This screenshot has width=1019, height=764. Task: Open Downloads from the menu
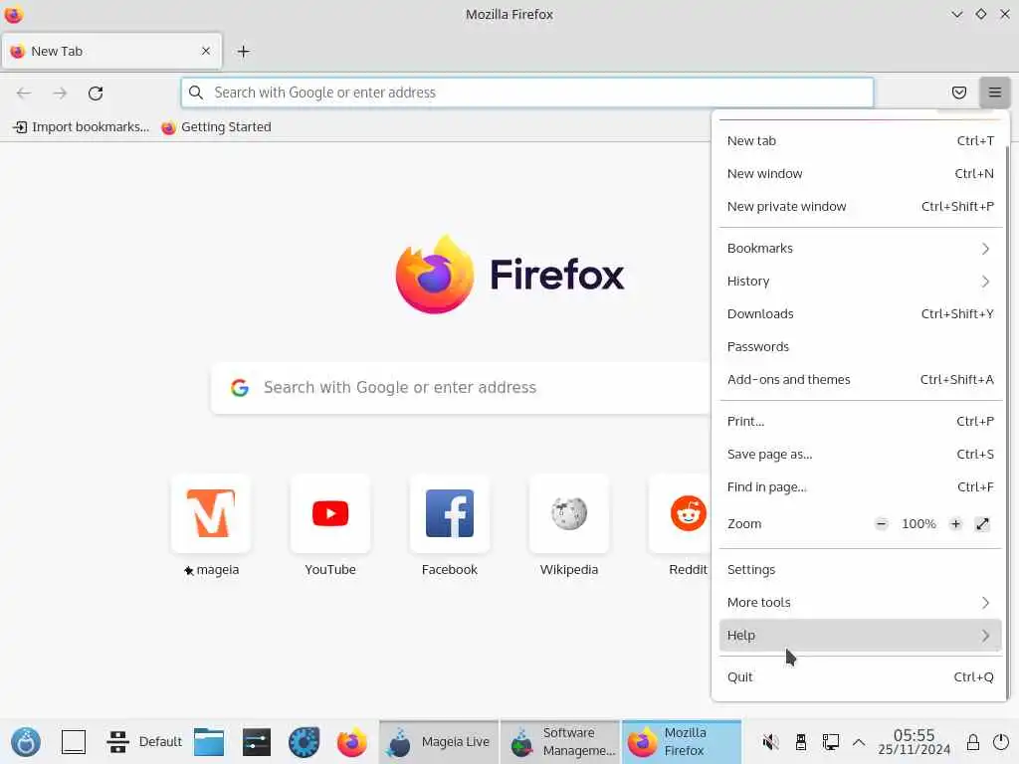(x=860, y=313)
